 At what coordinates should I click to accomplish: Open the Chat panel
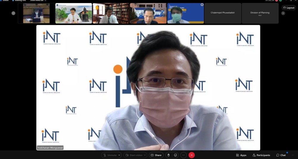[281, 155]
